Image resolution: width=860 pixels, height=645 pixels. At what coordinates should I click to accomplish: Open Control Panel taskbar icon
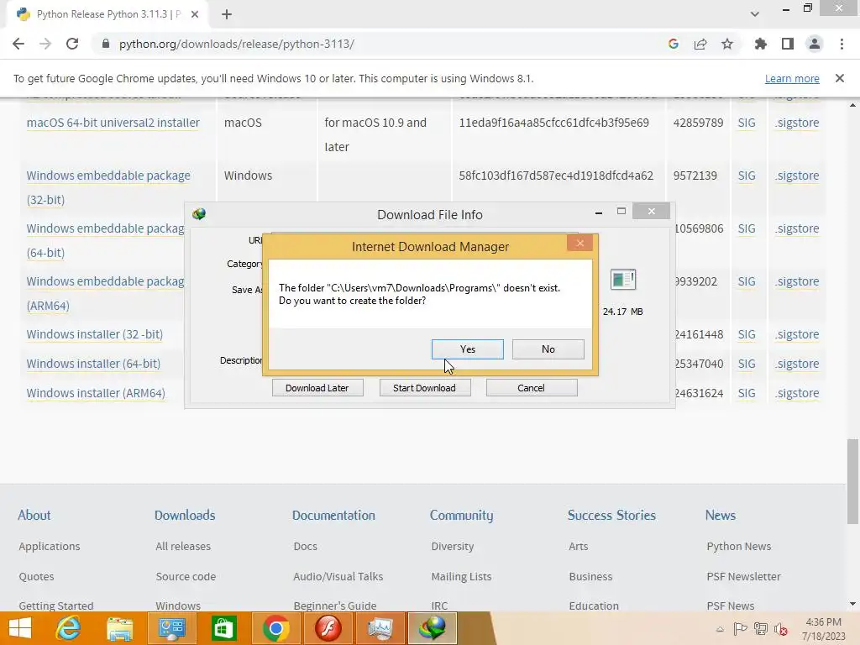click(171, 628)
